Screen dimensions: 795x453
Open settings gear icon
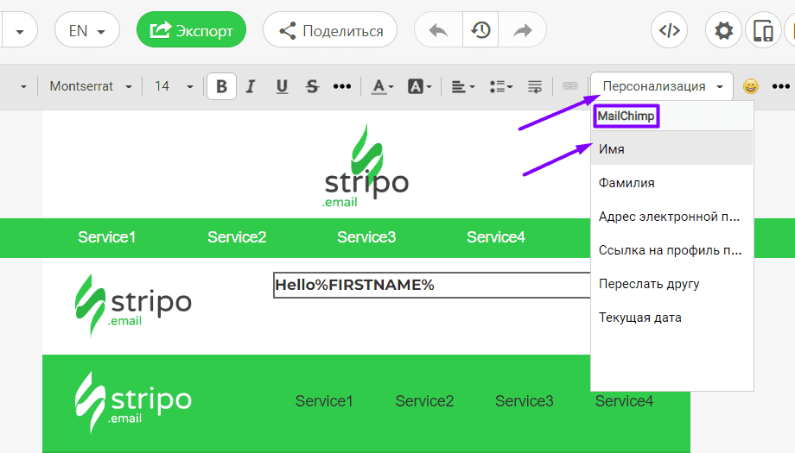click(723, 31)
